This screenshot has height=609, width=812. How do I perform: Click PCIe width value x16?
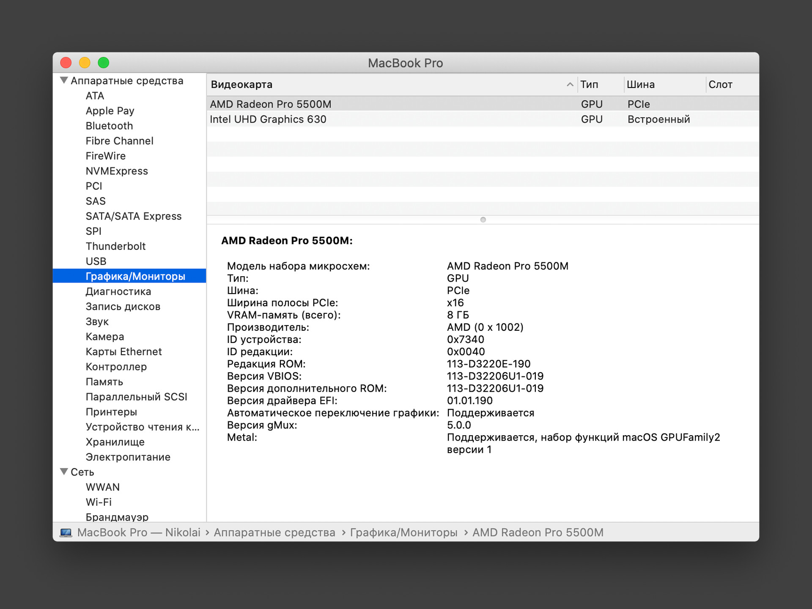pyautogui.click(x=455, y=303)
